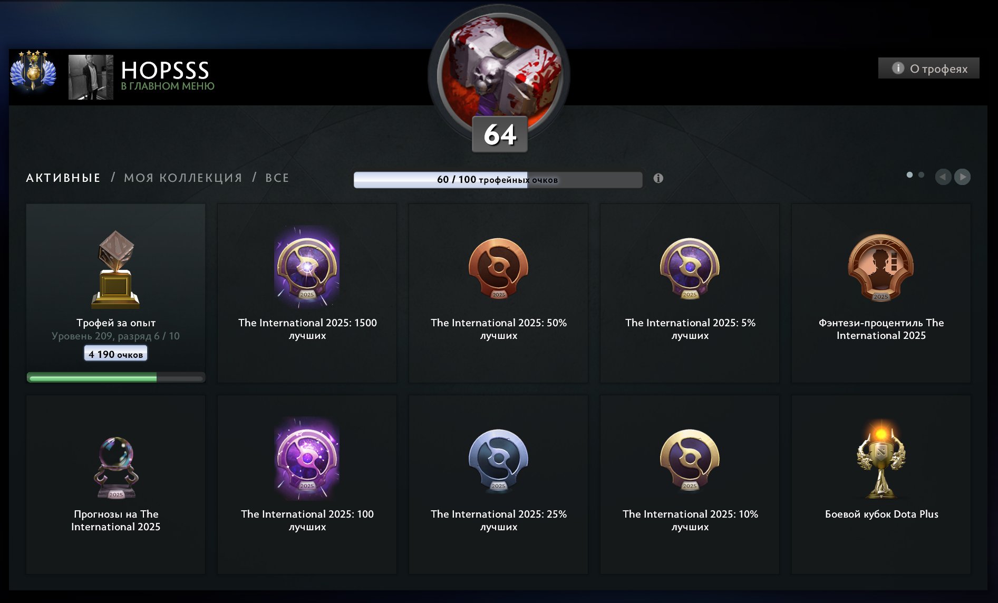Select The International 2025 top 1500 badge
Image resolution: width=998 pixels, height=603 pixels.
coord(307,267)
